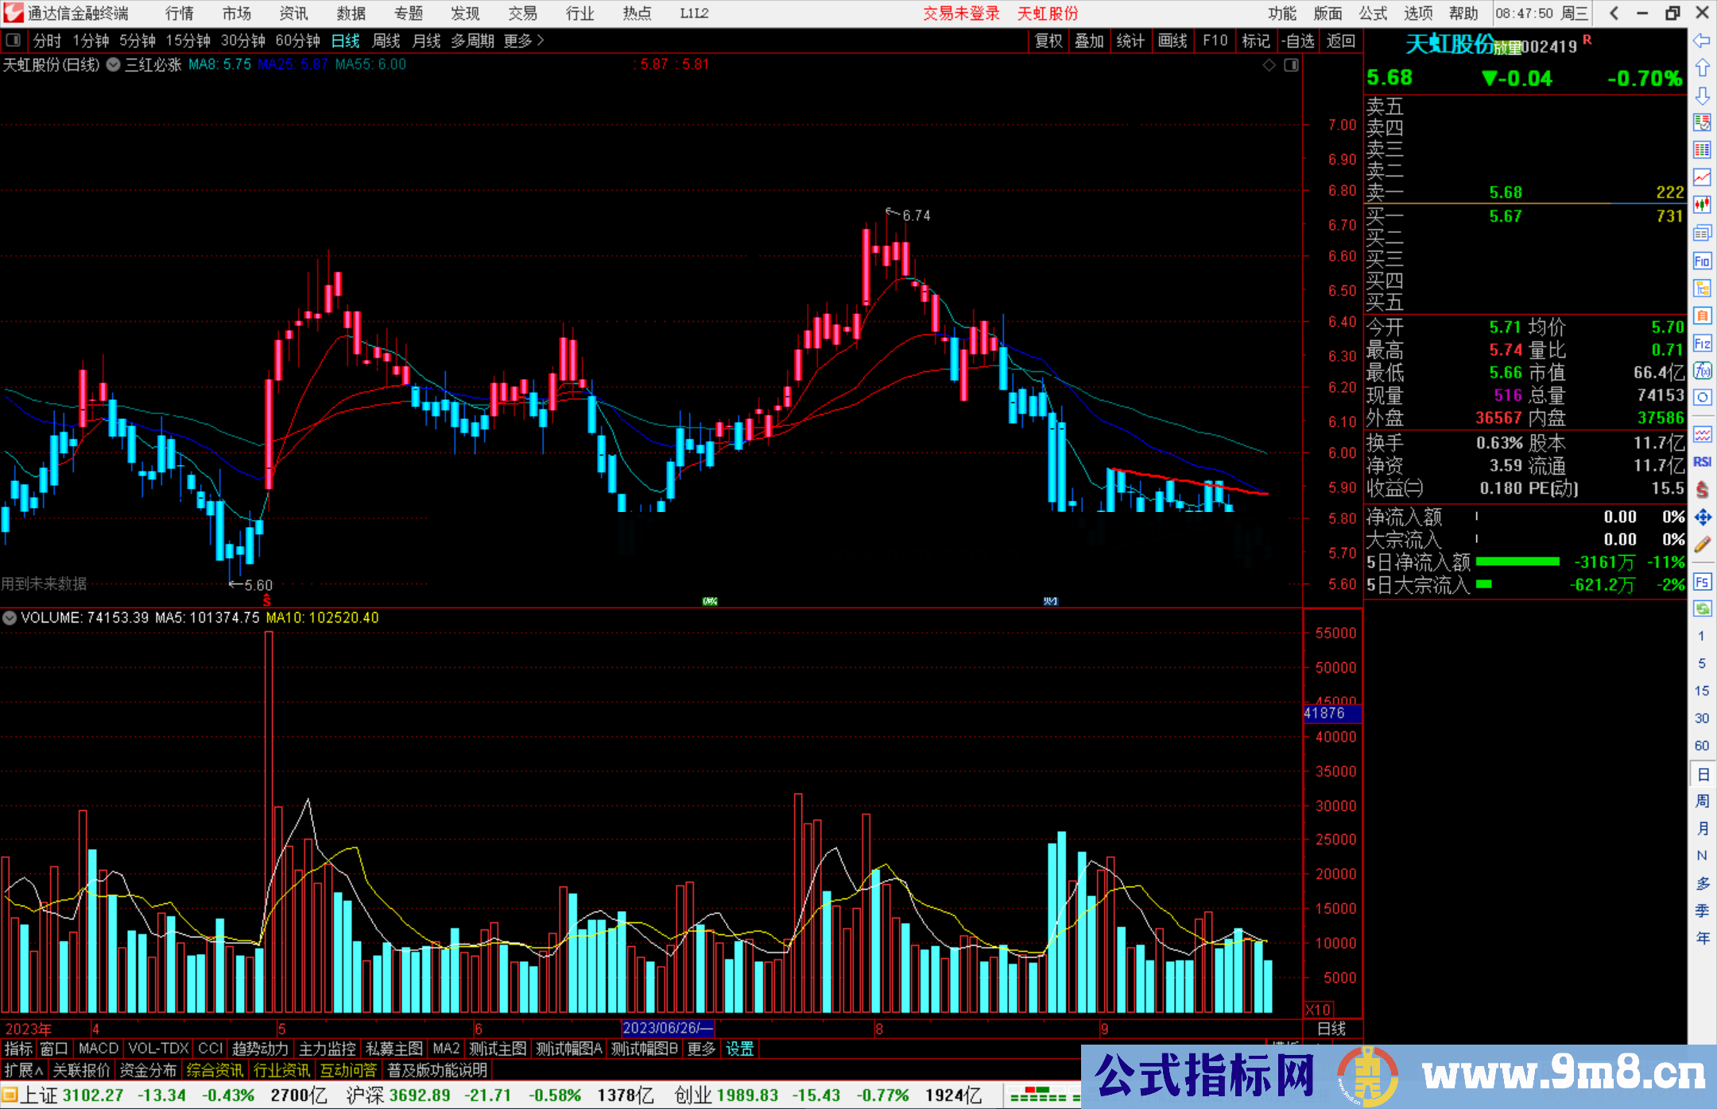Screen dimensions: 1717x1109
Task: Click the 设置 link in indicator bar
Action: [739, 1049]
